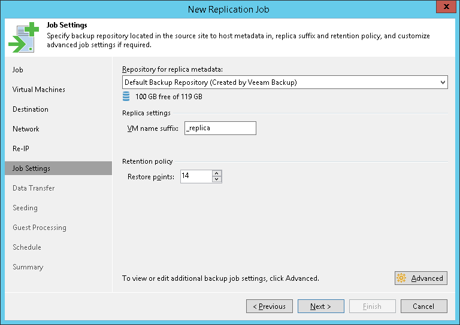This screenshot has width=460, height=325.
Task: Select the Job Settings step
Action: tap(32, 168)
